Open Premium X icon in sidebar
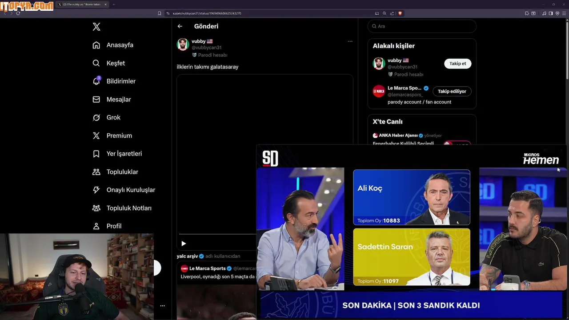Viewport: 569px width, 320px height. (96, 136)
